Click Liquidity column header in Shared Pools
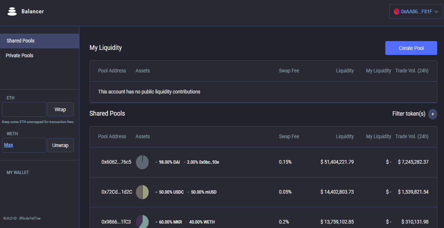 click(345, 136)
